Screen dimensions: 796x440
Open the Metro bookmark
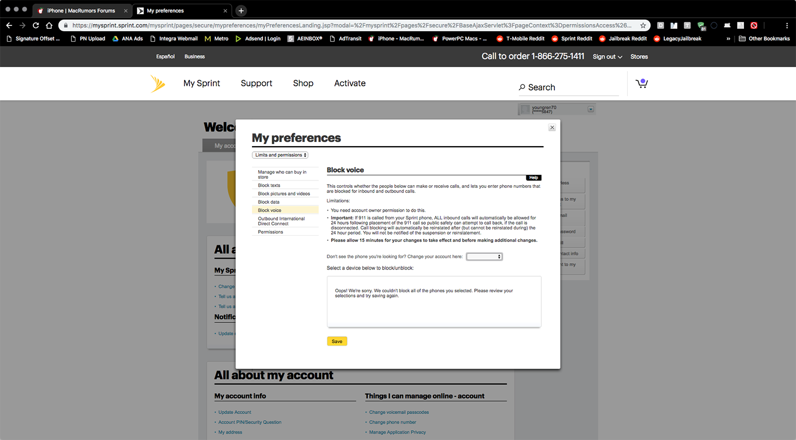coord(217,38)
